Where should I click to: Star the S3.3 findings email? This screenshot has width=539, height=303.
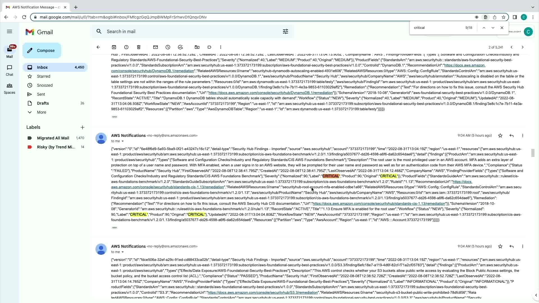tap(500, 246)
